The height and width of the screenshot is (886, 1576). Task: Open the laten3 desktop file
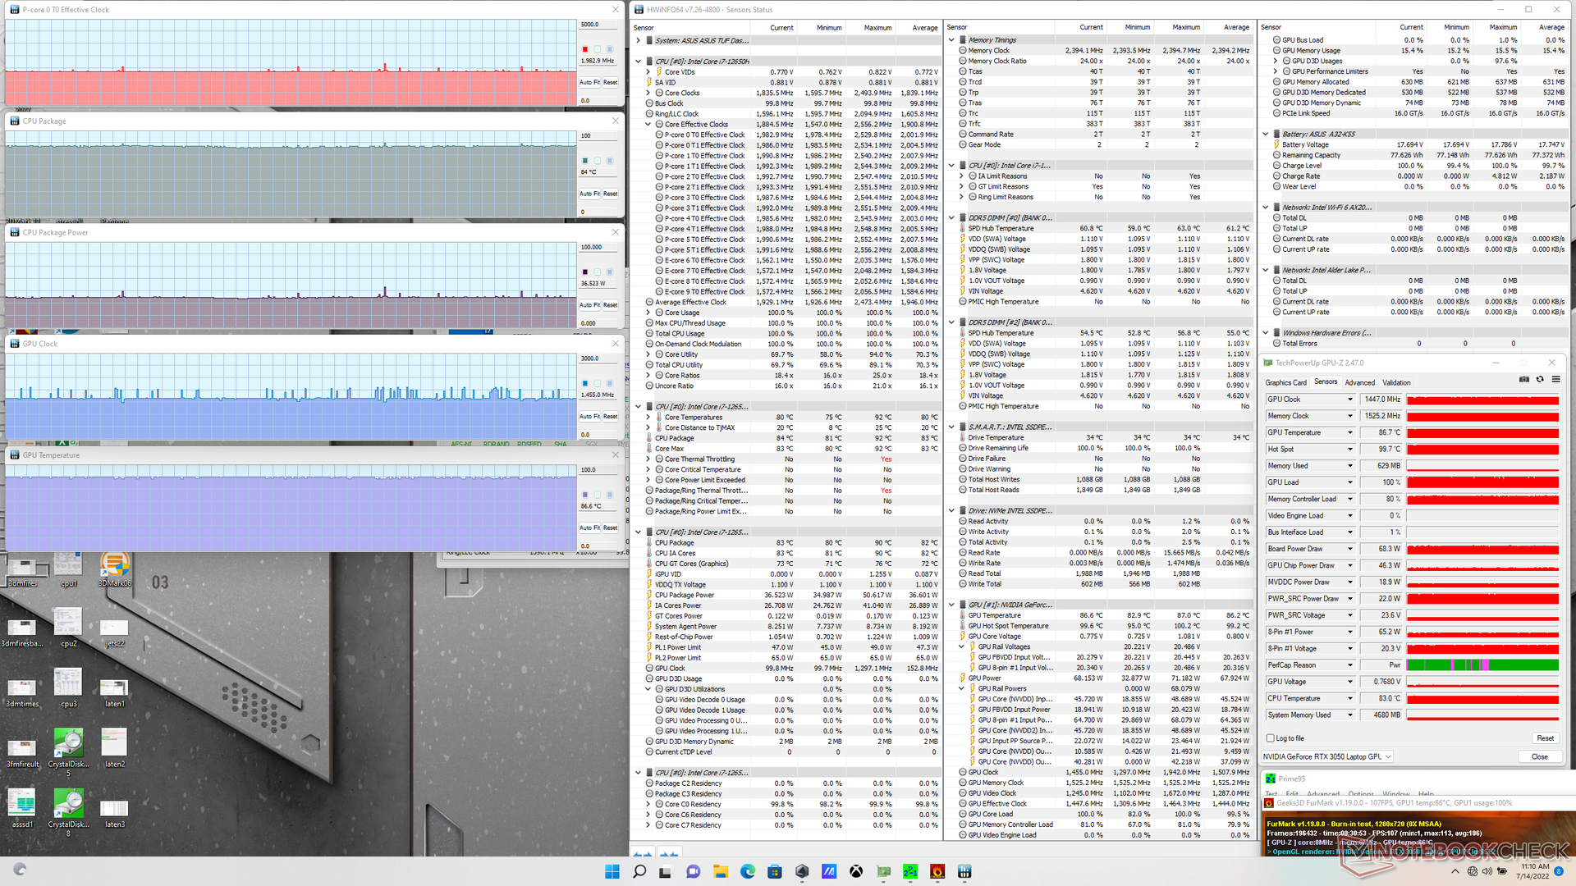(x=115, y=812)
